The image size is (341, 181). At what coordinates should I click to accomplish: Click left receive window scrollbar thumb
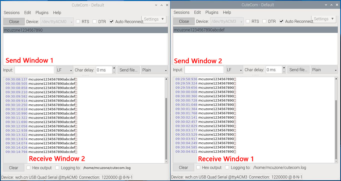pyautogui.click(x=166, y=129)
